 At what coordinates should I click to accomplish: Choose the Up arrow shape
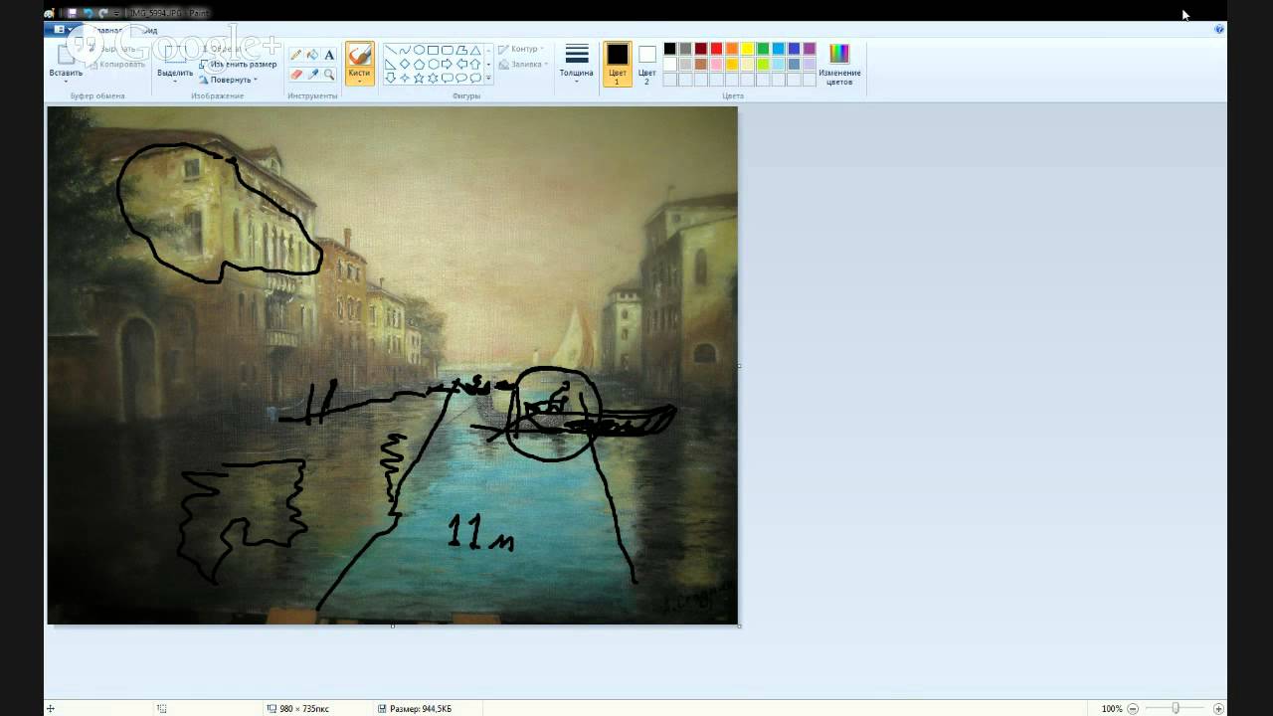[x=475, y=64]
